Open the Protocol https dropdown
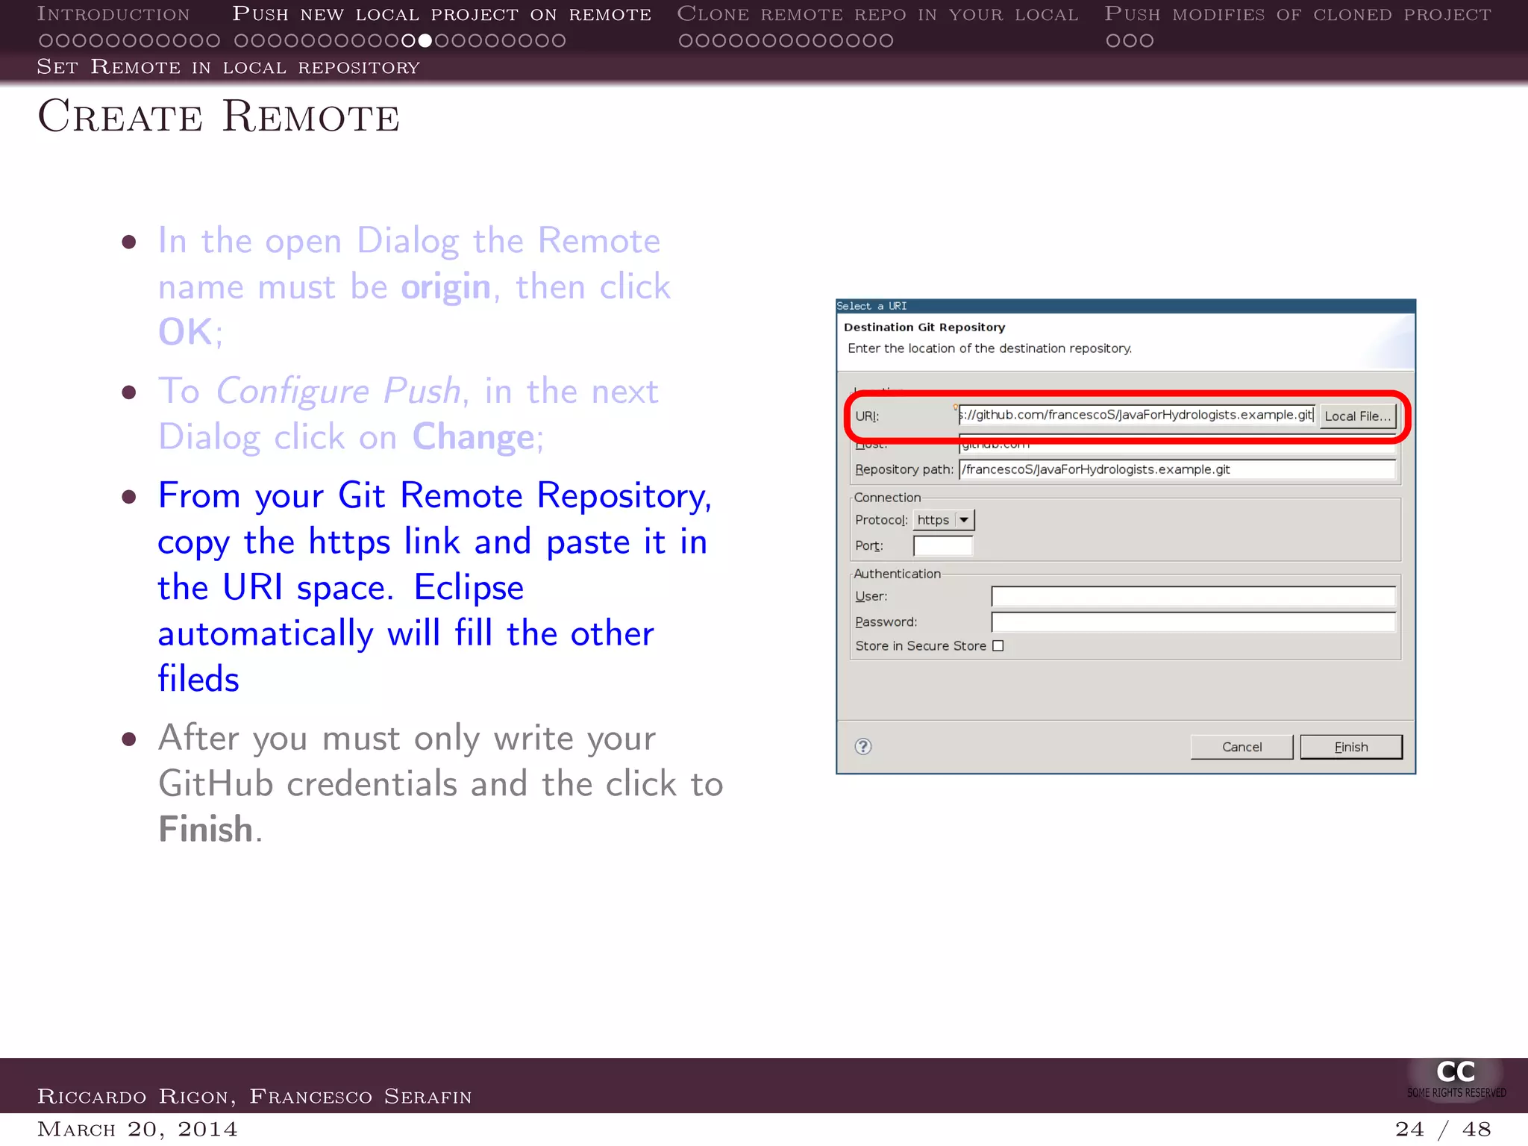The image size is (1528, 1146). tap(944, 519)
